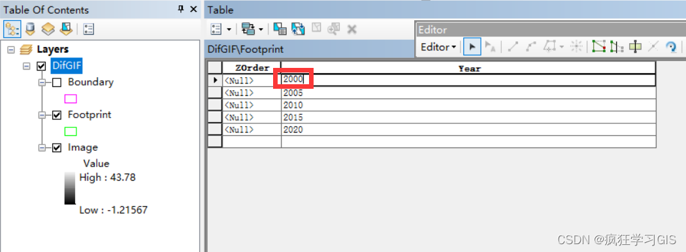Image resolution: width=686 pixels, height=252 pixels.
Task: Click the Year cell 2010
Action: click(x=468, y=105)
